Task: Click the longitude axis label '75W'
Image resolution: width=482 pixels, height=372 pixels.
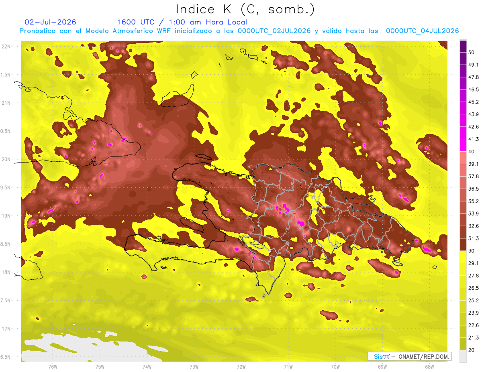Action: coord(100,367)
